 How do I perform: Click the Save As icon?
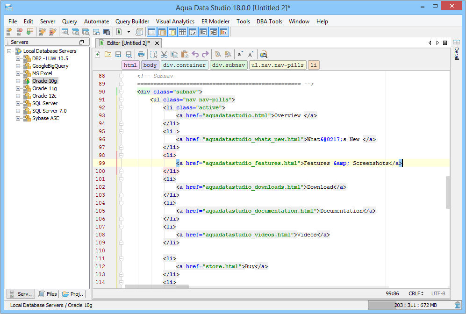[129, 54]
